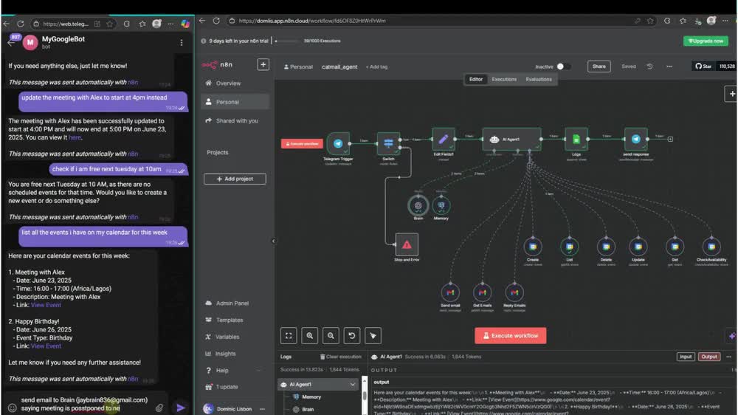This screenshot has width=738, height=415.
Task: Open the Get Emails Gmail node
Action: click(483, 292)
